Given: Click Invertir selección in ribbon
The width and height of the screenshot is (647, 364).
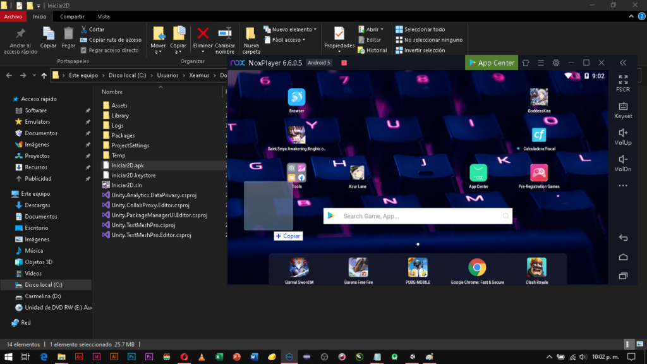Looking at the screenshot, I should pos(420,51).
